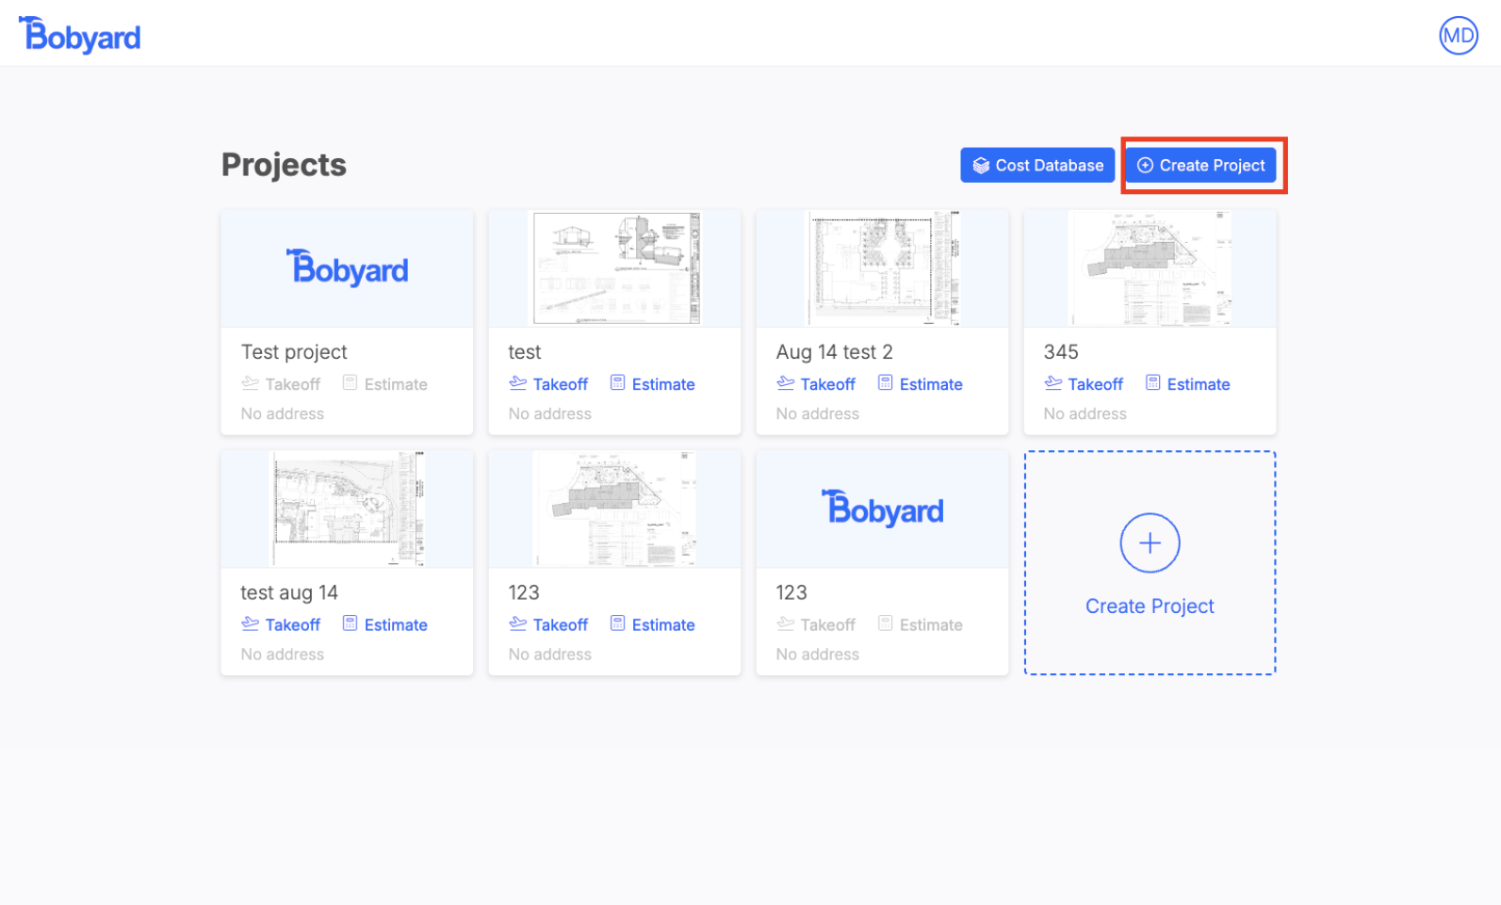Click the greyed Estimate icon under Test project
Viewport: 1501px width, 905px height.
[350, 383]
